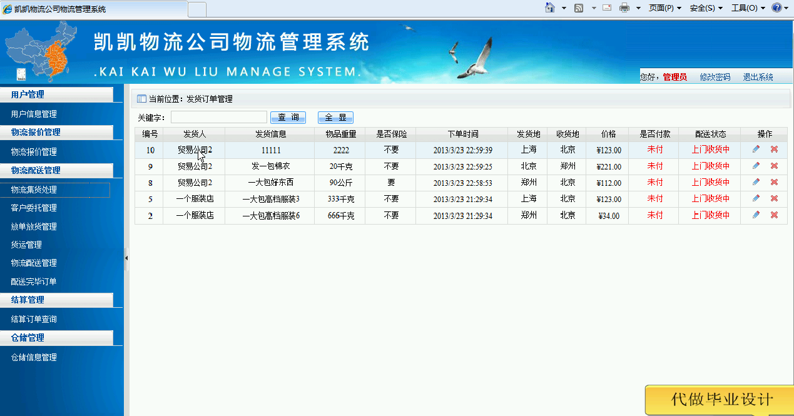Screen dimensions: 794x416
Task: Click the 全显 show-all button
Action: click(335, 118)
